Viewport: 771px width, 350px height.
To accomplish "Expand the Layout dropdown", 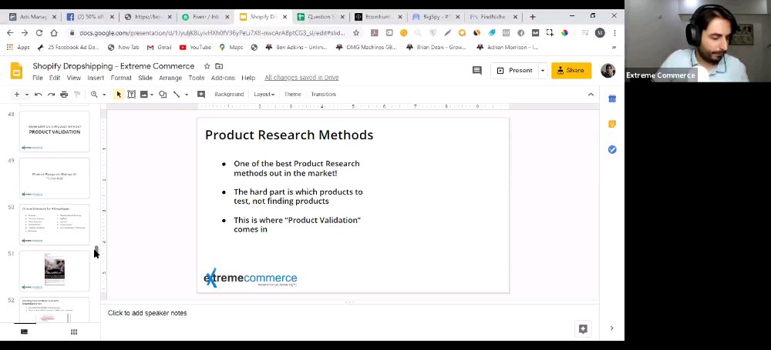I will click(264, 95).
